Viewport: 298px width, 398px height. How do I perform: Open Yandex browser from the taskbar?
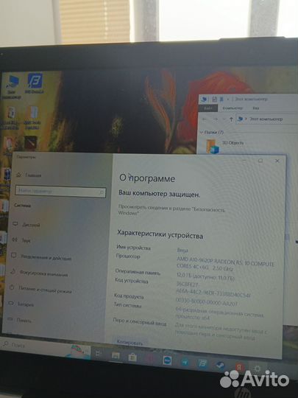[239, 367]
